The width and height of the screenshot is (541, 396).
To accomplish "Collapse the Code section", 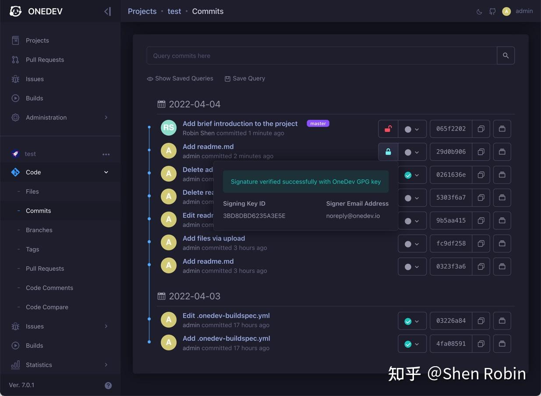I will point(60,172).
